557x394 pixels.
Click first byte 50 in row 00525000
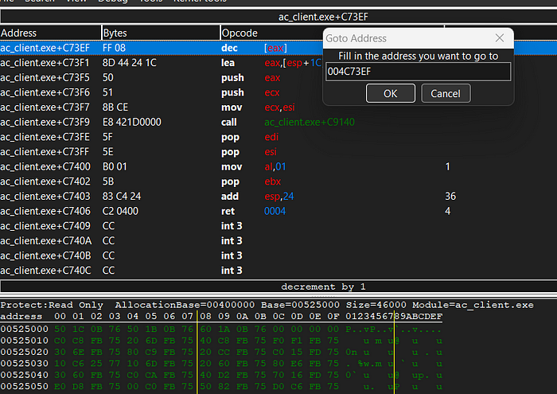[60, 329]
